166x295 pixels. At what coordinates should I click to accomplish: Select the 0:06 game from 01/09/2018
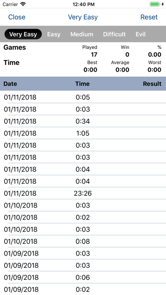83,277
